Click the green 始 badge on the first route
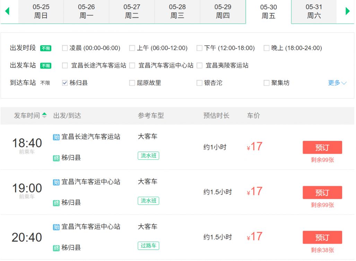 click(57, 137)
